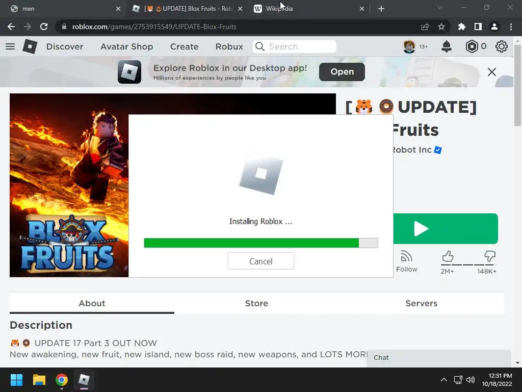Bookmark this page with the star
The width and height of the screenshot is (522, 392).
click(x=441, y=27)
